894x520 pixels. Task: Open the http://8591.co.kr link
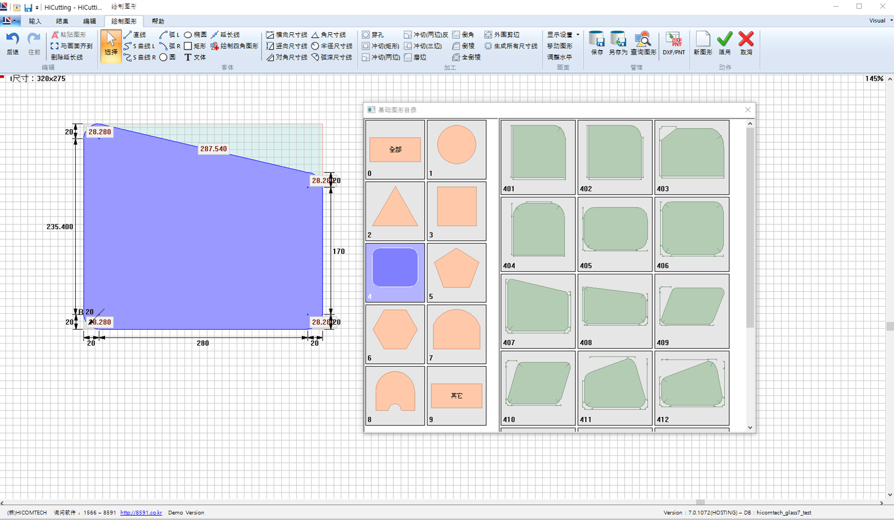pos(141,512)
